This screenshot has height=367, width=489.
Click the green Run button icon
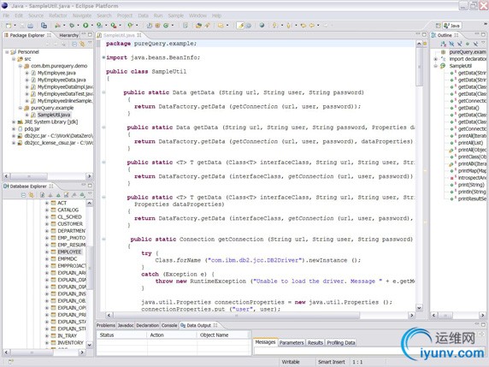85,26
